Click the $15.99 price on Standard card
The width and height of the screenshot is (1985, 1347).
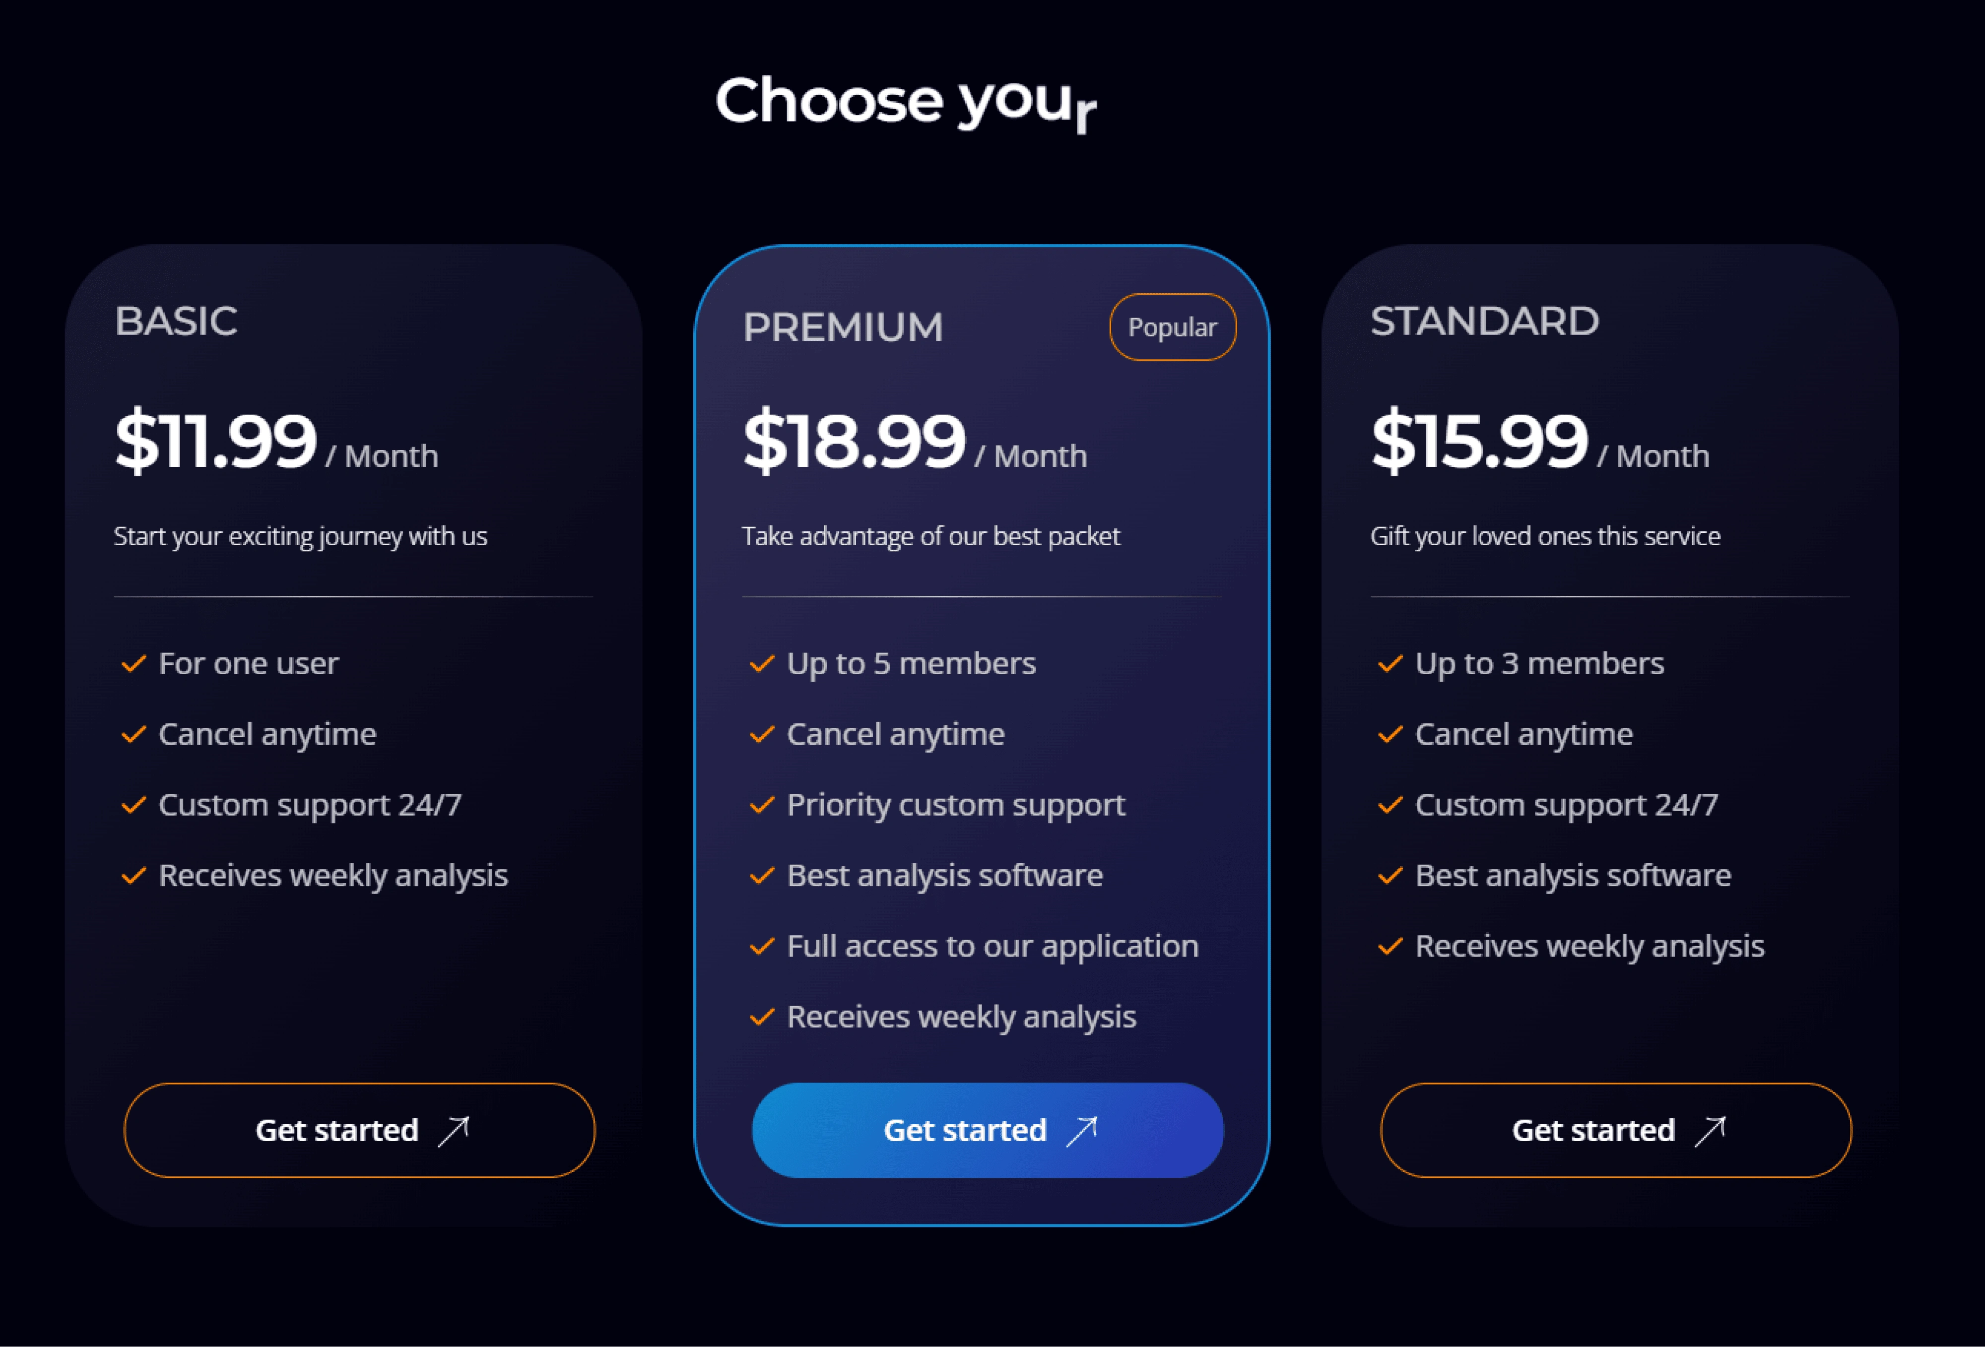click(1479, 441)
